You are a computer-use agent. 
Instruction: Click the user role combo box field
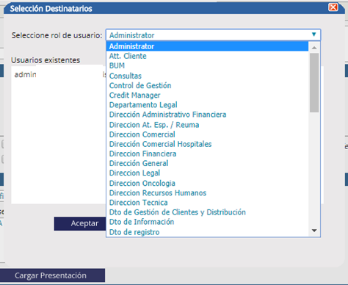pyautogui.click(x=213, y=35)
